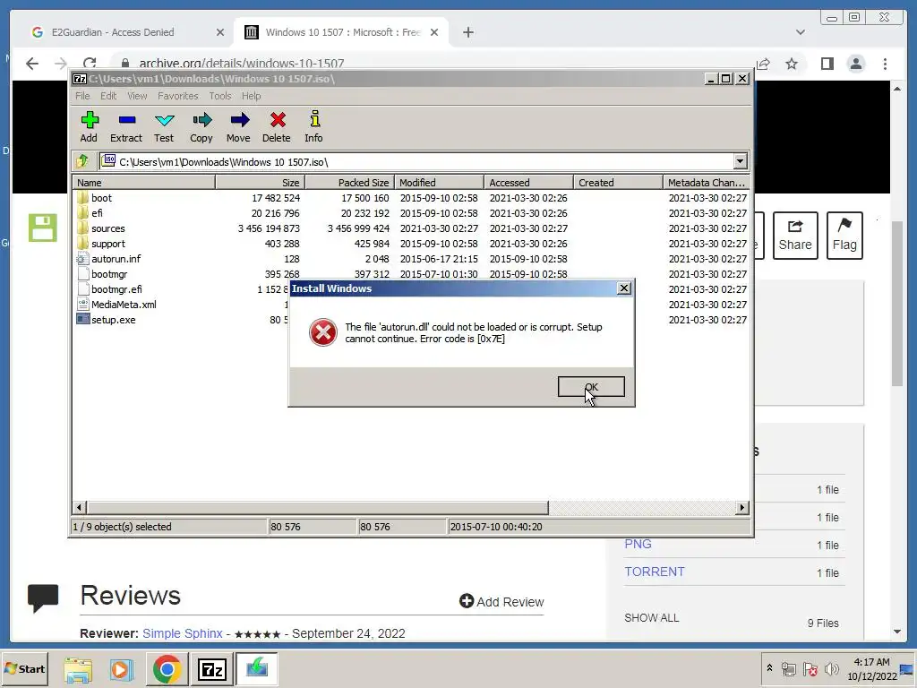Sort by Packed Size column header
The height and width of the screenshot is (688, 917).
coord(350,183)
